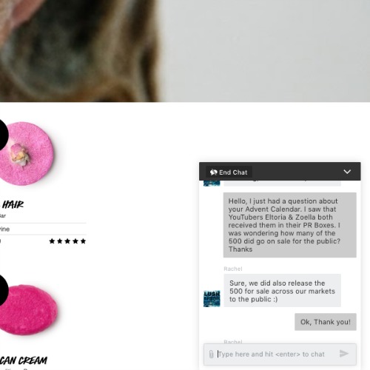The width and height of the screenshot is (370, 370).
Task: Click the black badge on the hot pink bar
Action: point(4,290)
